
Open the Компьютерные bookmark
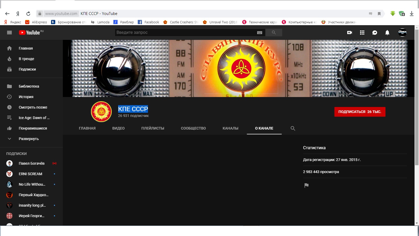pos(299,22)
